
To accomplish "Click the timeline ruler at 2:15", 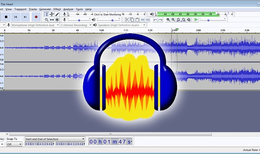I will tap(223, 30).
